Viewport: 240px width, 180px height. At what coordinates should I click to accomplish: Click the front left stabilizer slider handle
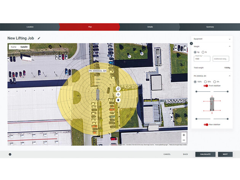click(x=196, y=92)
